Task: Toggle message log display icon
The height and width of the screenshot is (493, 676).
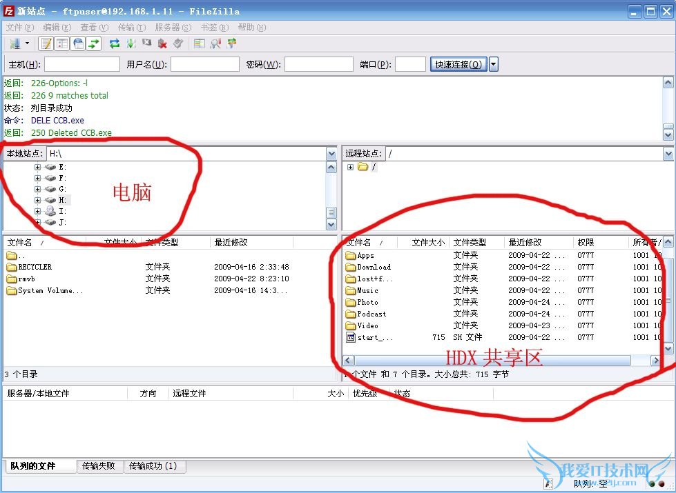Action: [46, 43]
